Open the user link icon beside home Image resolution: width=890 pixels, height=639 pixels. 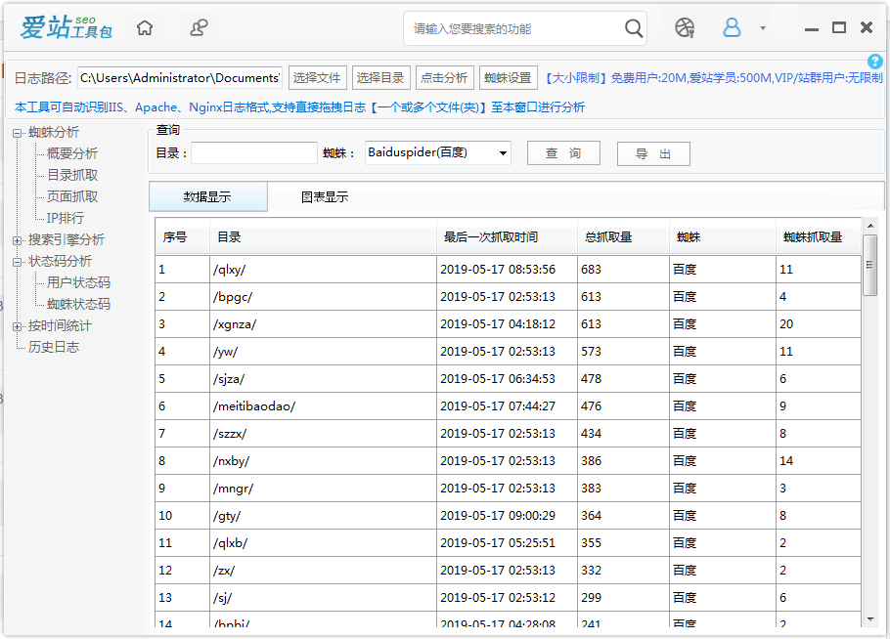(199, 27)
